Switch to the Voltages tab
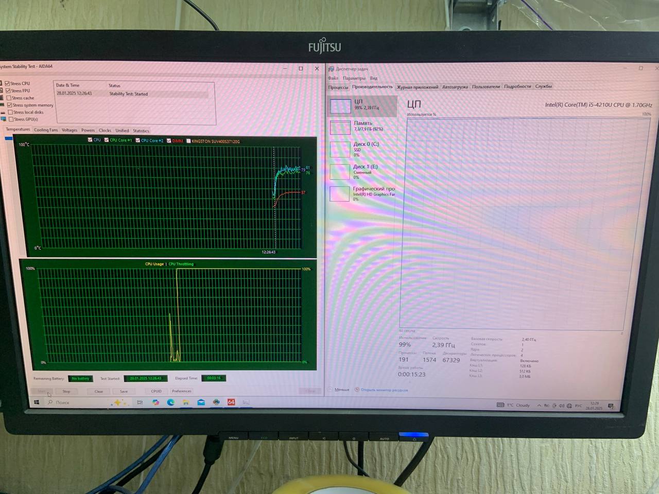Image resolution: width=659 pixels, height=494 pixels. (70, 130)
